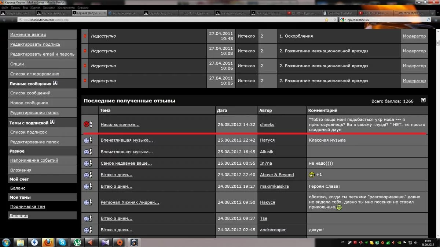Click reputation icon in Натуся row
The image size is (440, 247).
pyautogui.click(x=88, y=140)
